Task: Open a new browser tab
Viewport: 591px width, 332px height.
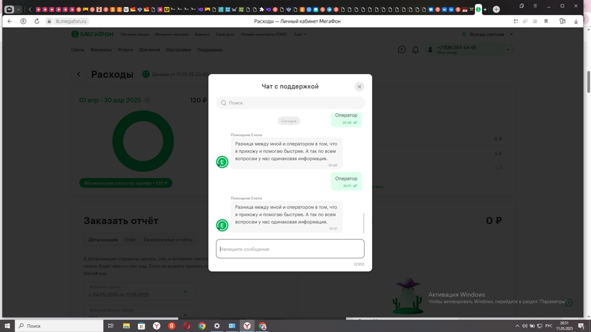Action: pyautogui.click(x=496, y=9)
